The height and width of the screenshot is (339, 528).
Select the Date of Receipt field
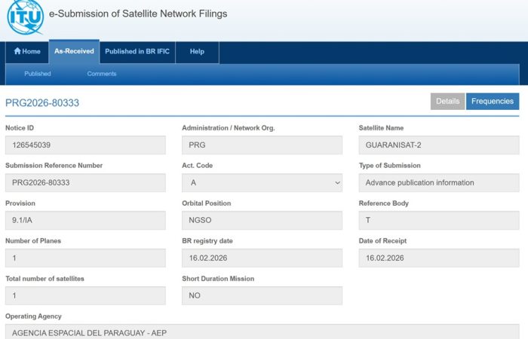pos(438,258)
